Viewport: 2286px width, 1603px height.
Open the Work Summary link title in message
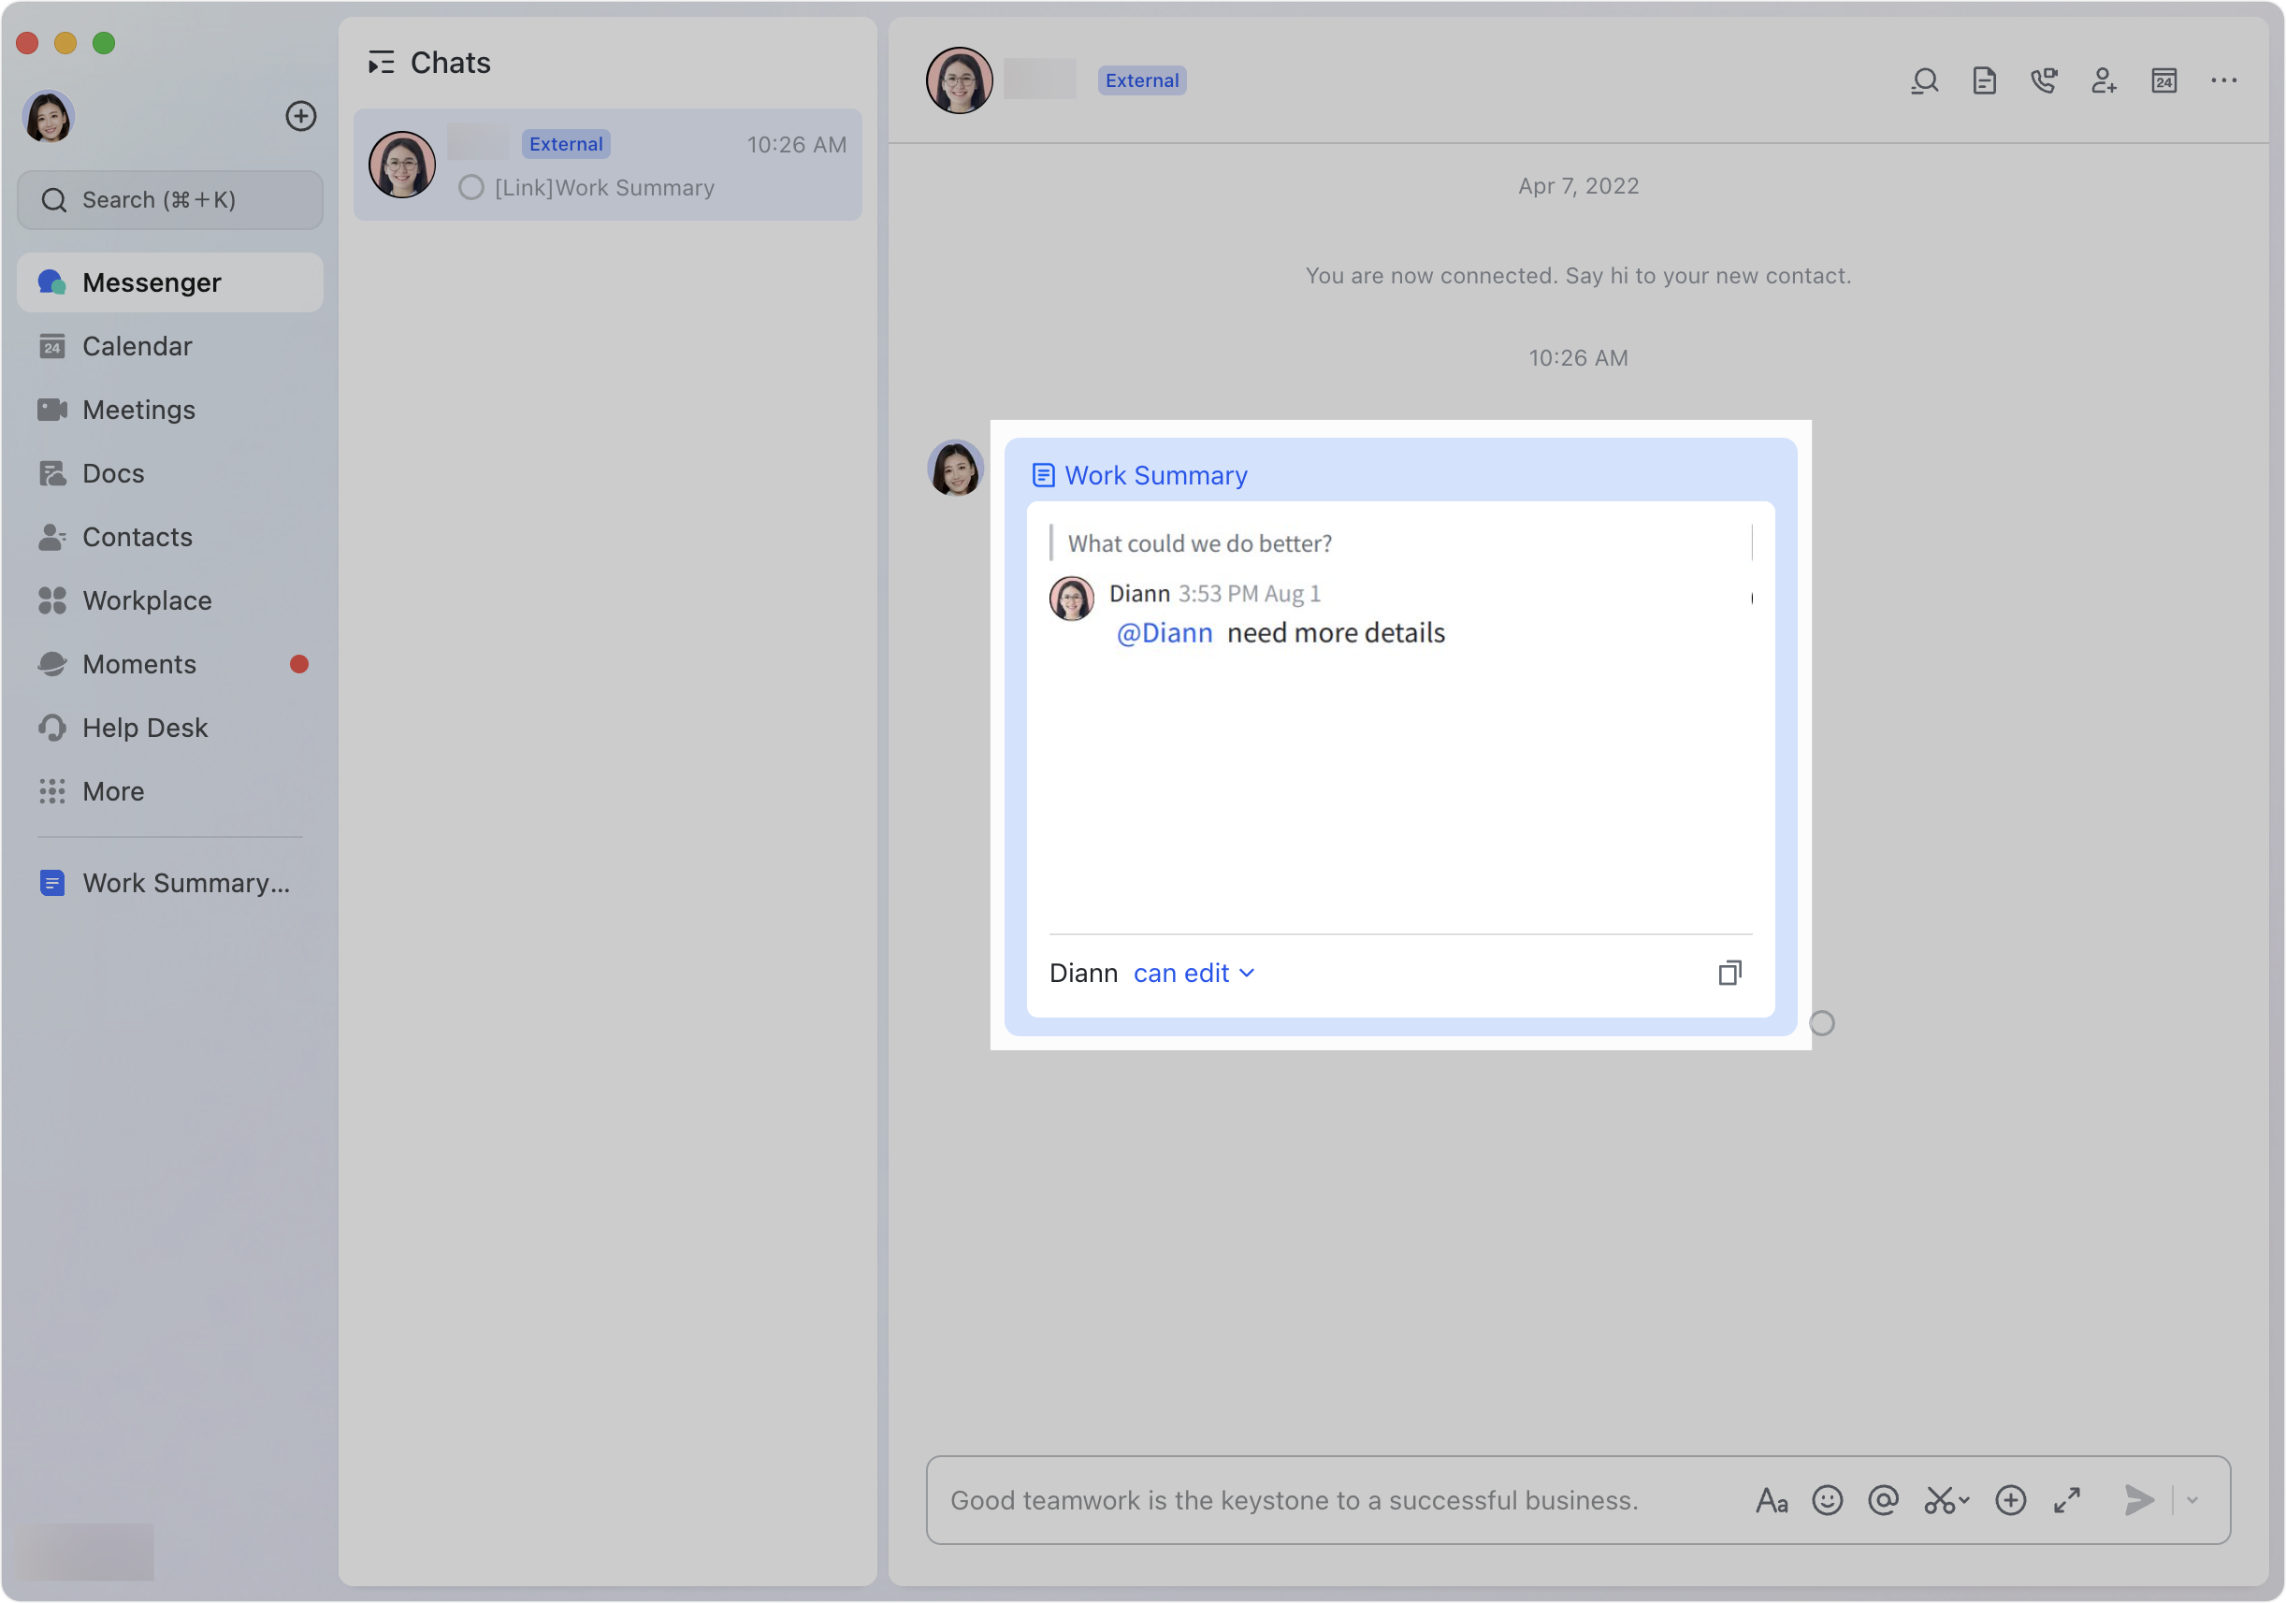tap(1155, 476)
